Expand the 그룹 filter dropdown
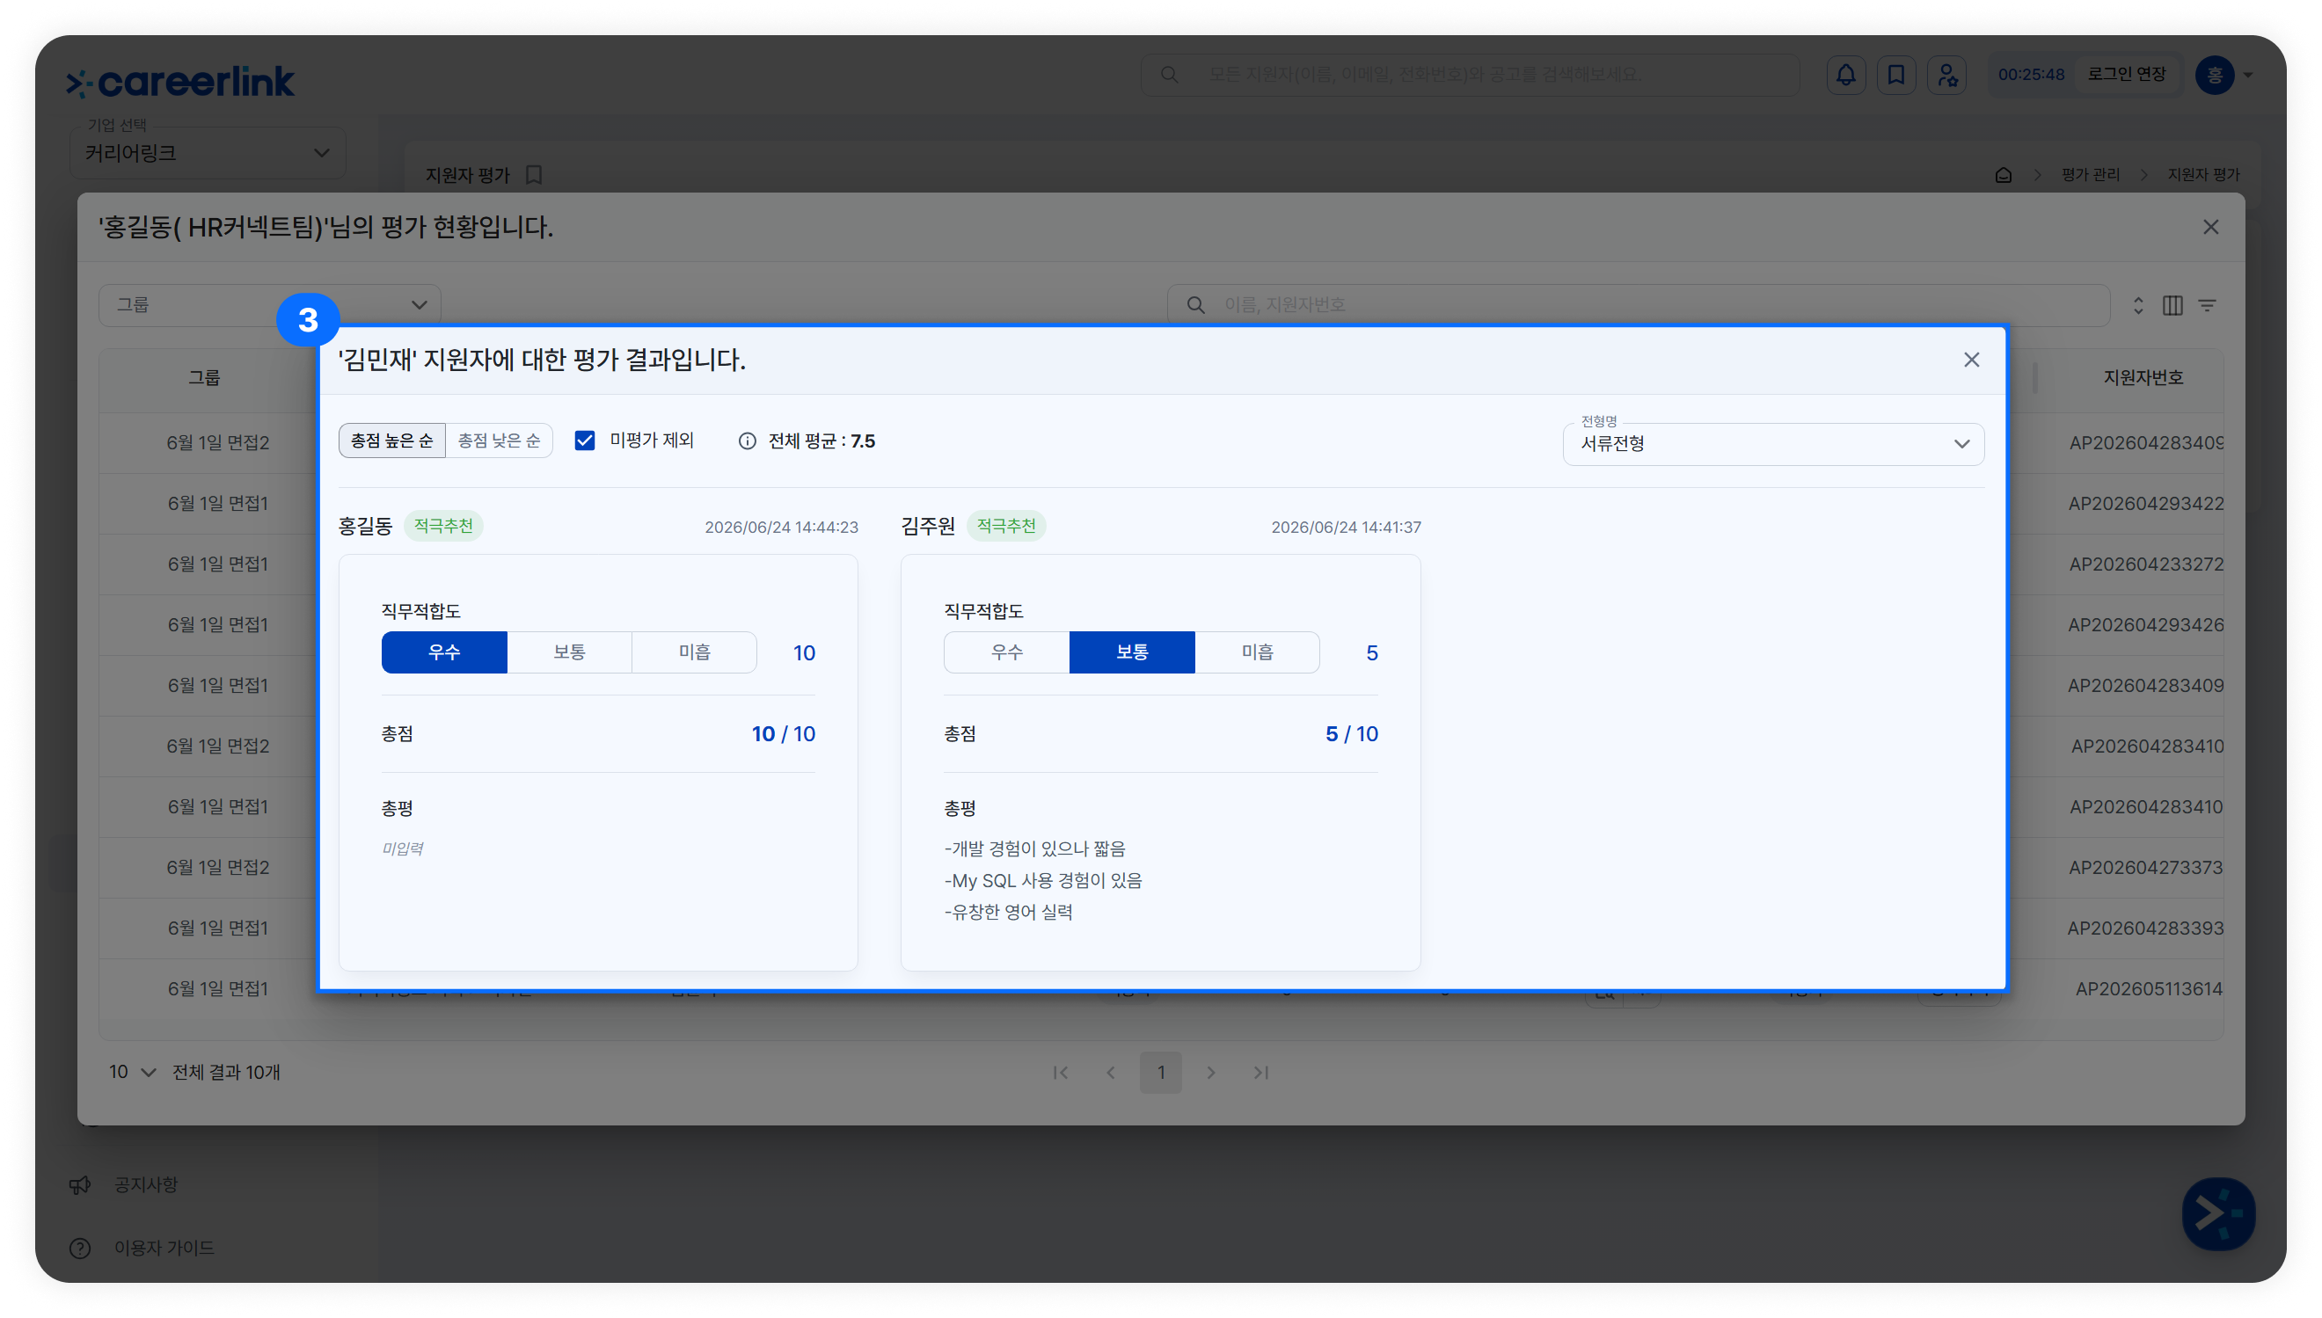 pyautogui.click(x=270, y=305)
